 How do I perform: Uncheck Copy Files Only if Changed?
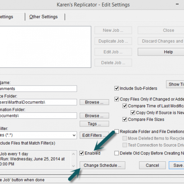[x=117, y=99]
